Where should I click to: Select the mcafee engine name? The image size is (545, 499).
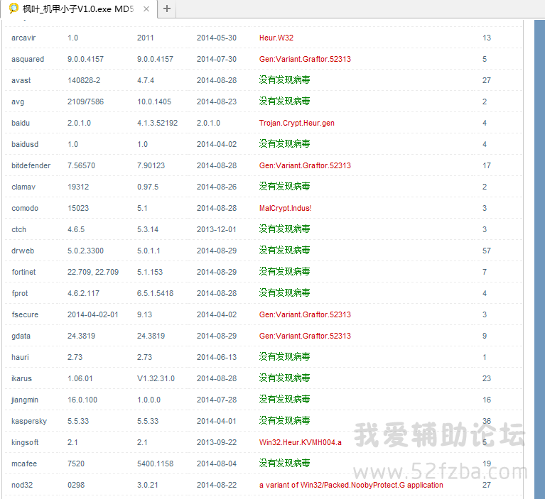[x=24, y=464]
